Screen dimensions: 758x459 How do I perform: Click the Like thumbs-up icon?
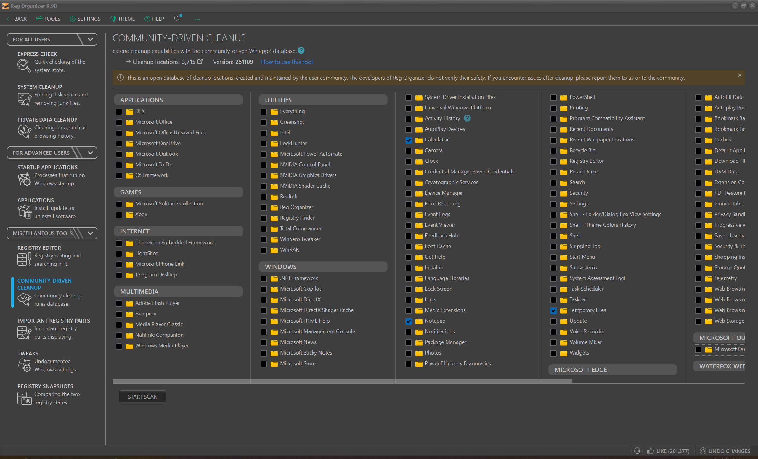pyautogui.click(x=650, y=451)
